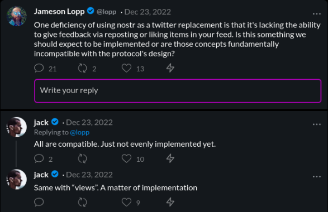
Task: Like jack's 'Same with views' post
Action: (x=126, y=202)
